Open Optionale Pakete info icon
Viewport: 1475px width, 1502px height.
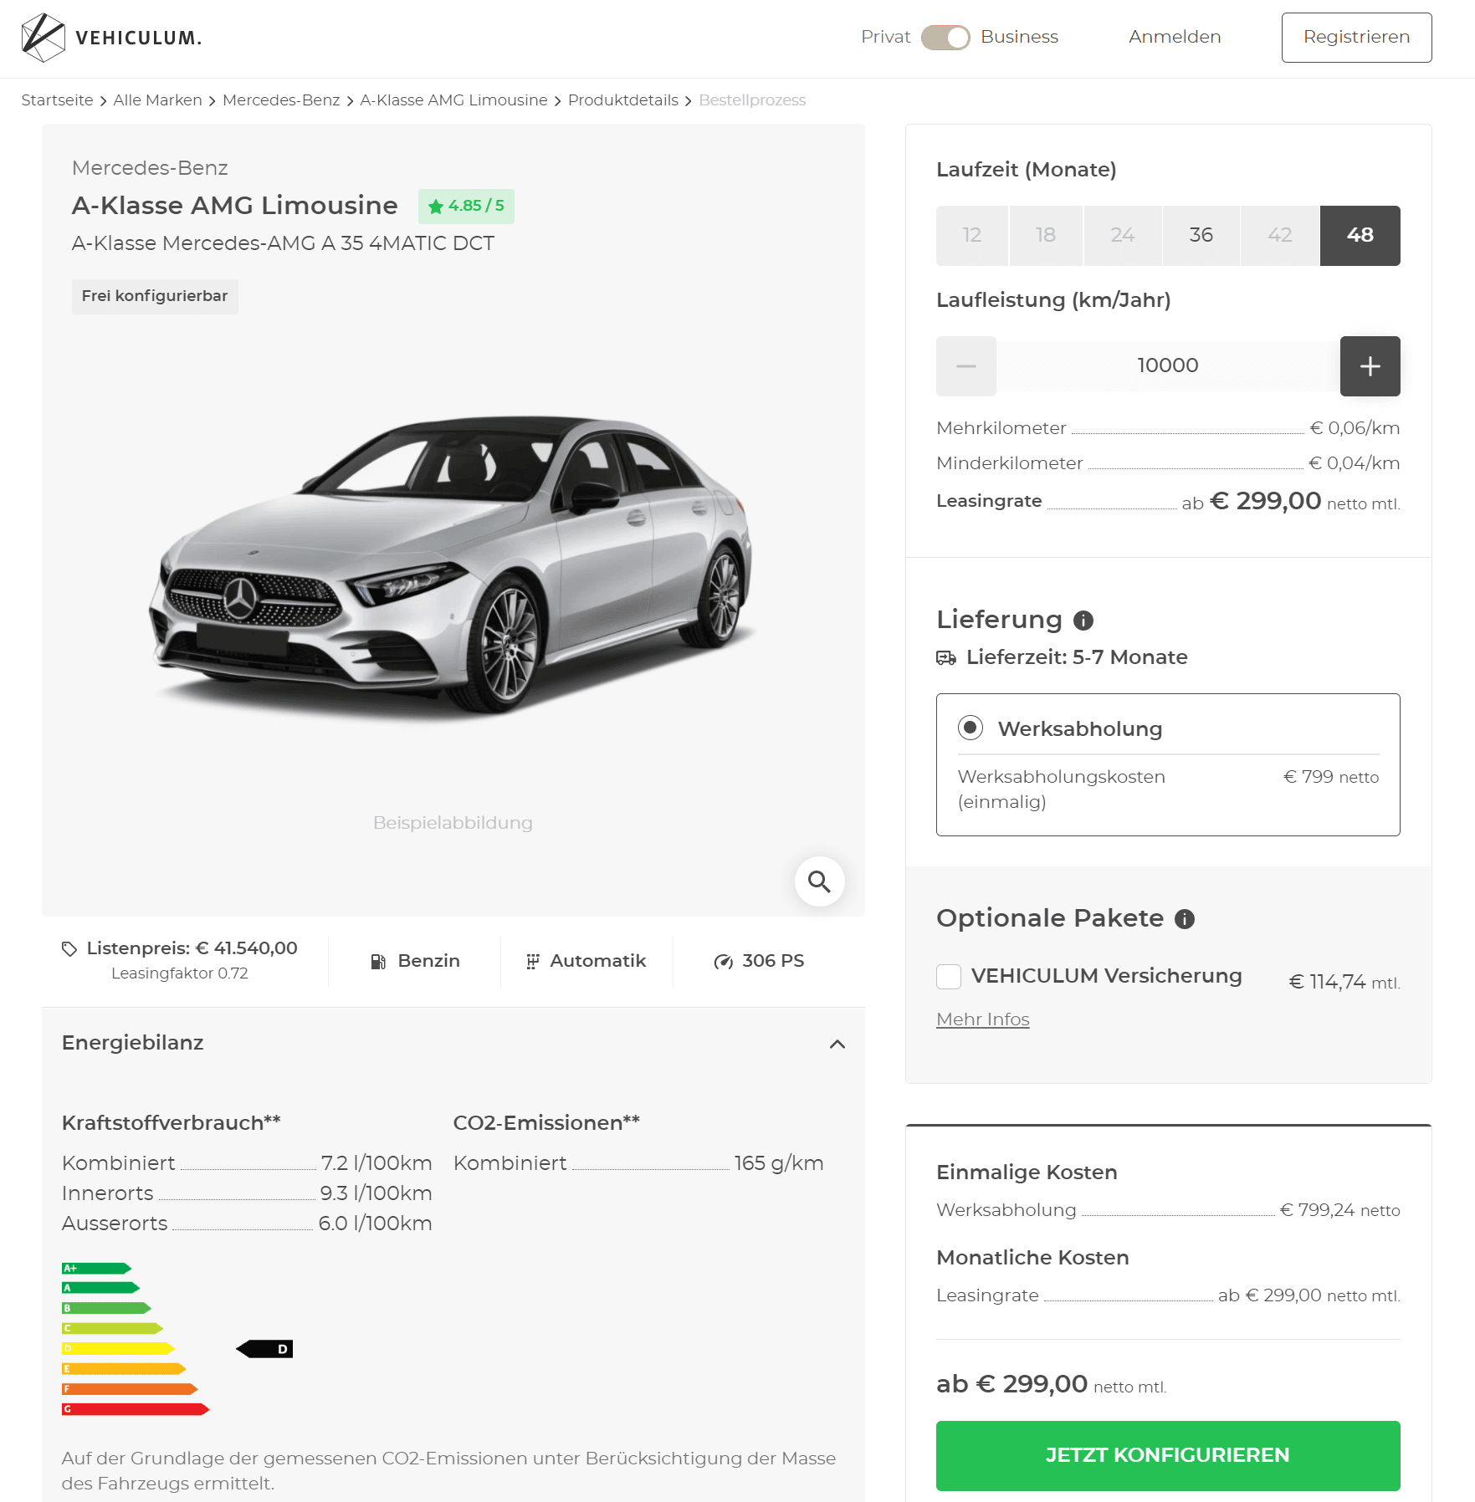1185,919
